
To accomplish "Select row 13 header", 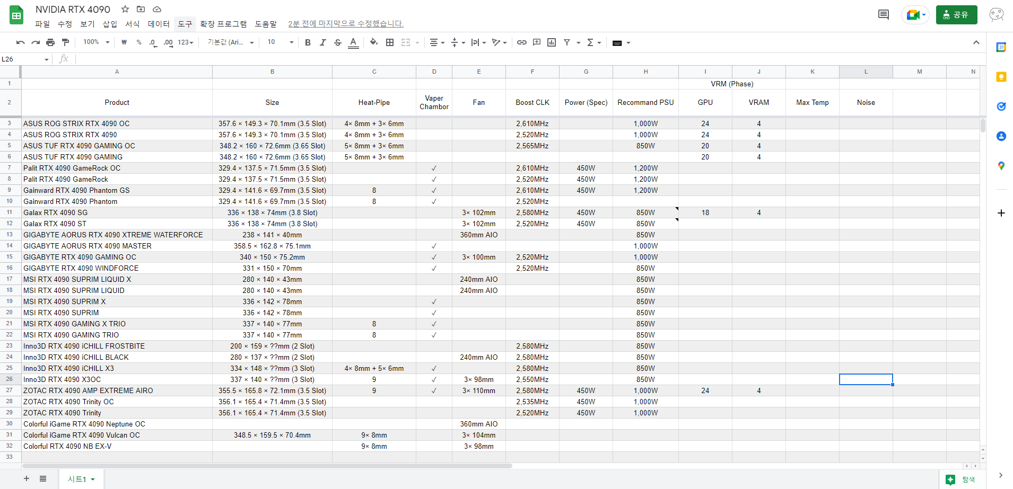I will (10, 235).
